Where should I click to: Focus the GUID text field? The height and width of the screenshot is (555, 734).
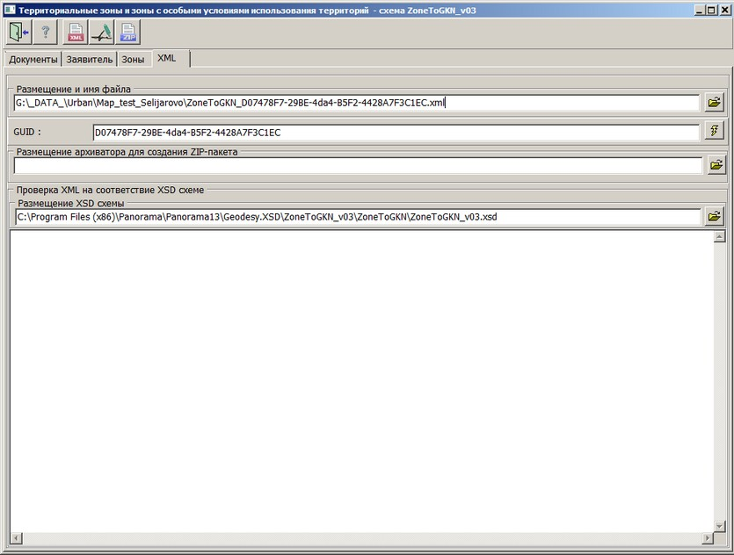point(396,133)
